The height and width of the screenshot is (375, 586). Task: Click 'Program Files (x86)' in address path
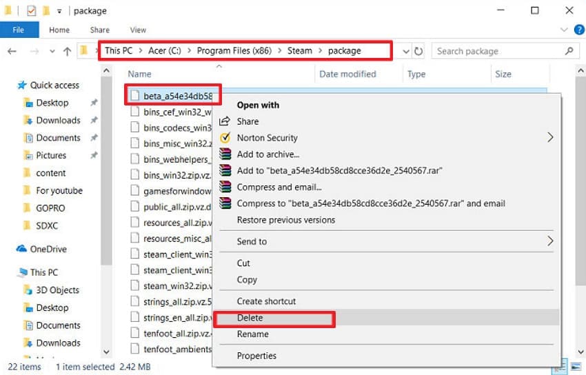pyautogui.click(x=234, y=50)
